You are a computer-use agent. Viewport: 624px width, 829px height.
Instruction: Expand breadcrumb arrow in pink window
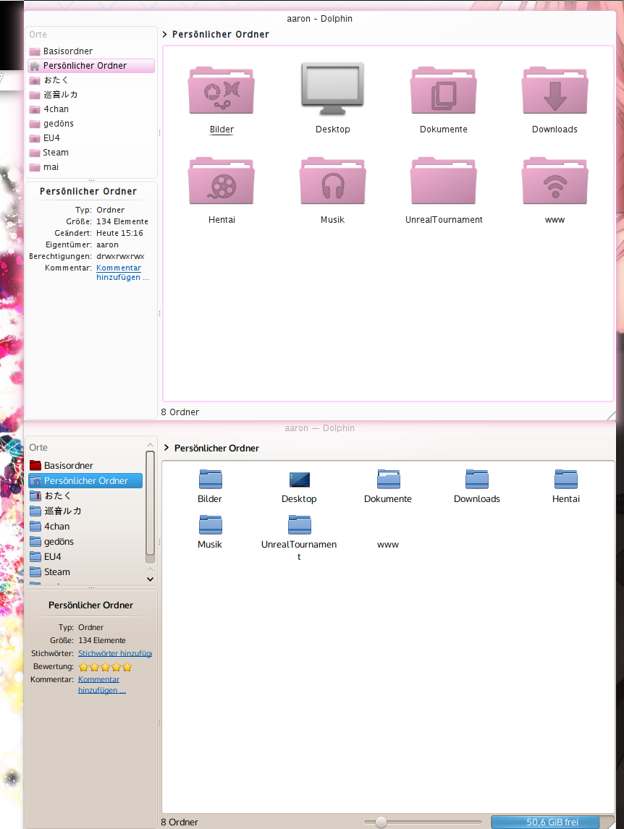tap(164, 35)
